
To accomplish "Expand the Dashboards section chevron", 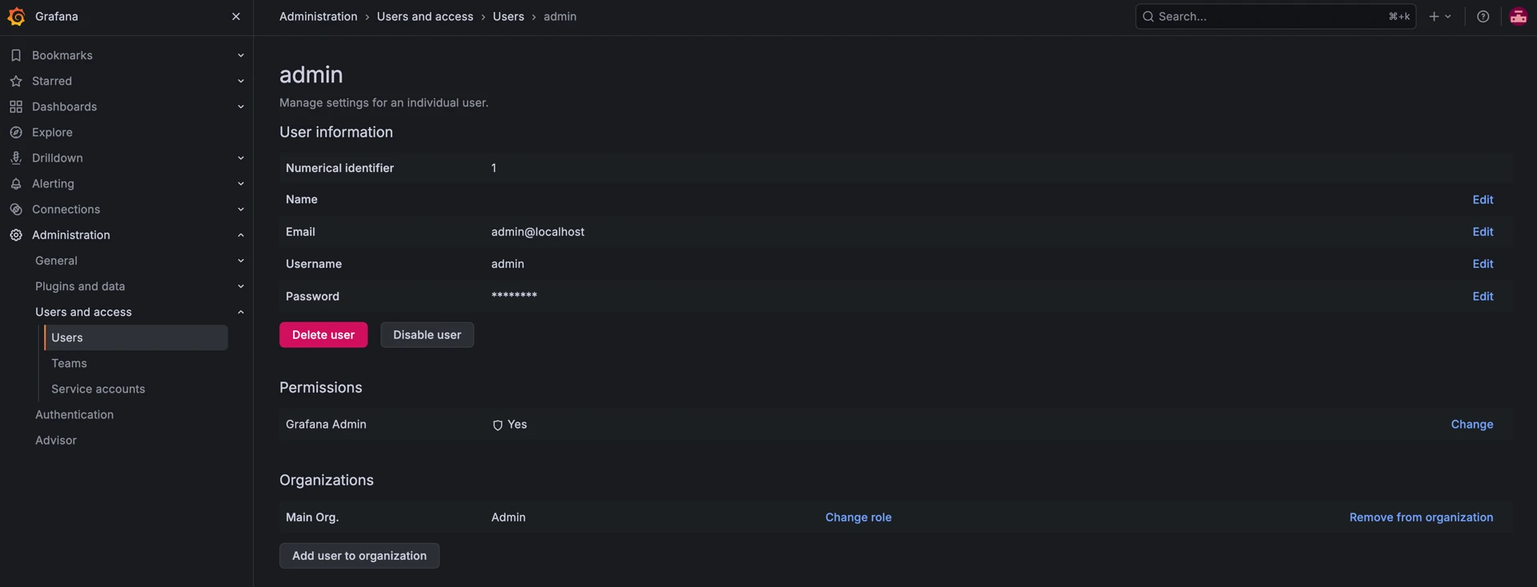I will (241, 106).
